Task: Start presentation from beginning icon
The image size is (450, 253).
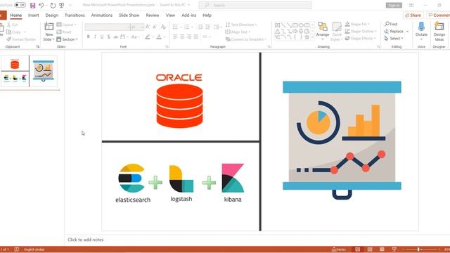Action: pyautogui.click(x=62, y=5)
